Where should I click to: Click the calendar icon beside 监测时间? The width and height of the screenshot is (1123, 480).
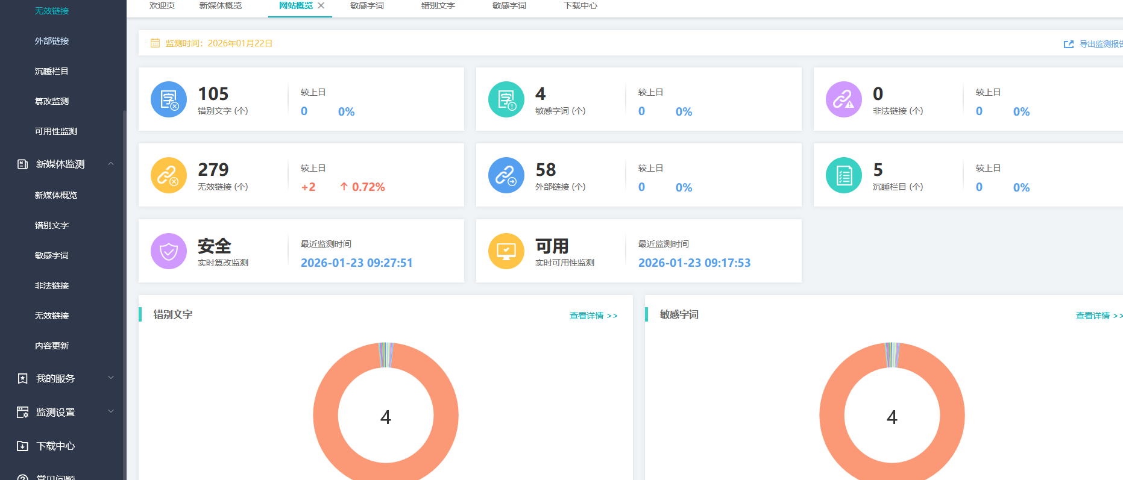[155, 43]
